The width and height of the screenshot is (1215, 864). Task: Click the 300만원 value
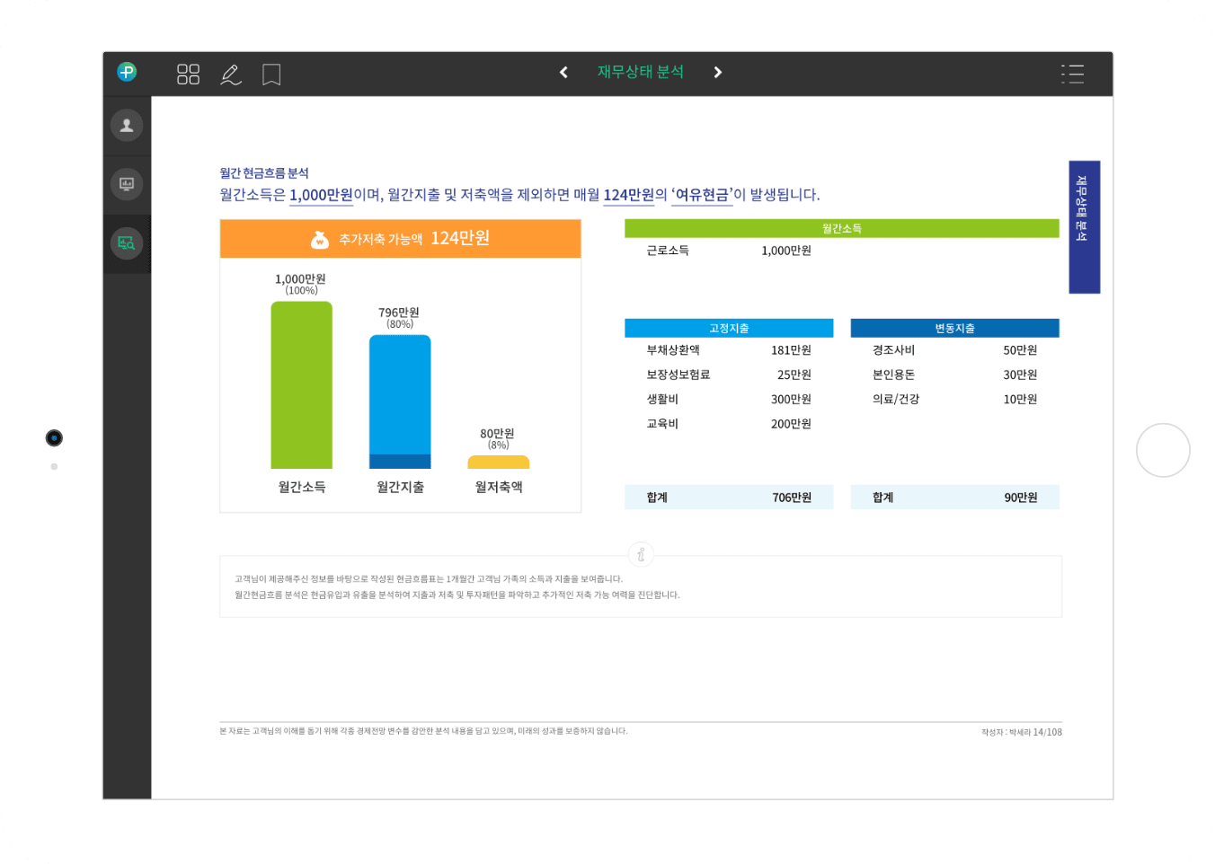tap(791, 399)
